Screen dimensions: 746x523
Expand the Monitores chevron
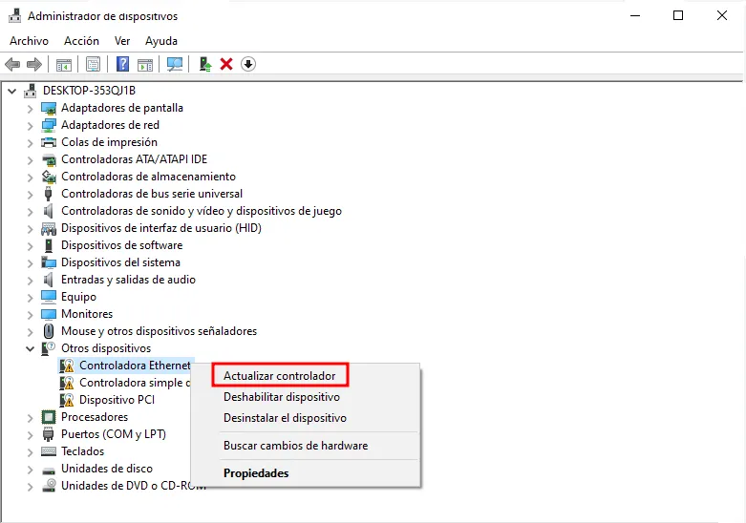point(30,315)
